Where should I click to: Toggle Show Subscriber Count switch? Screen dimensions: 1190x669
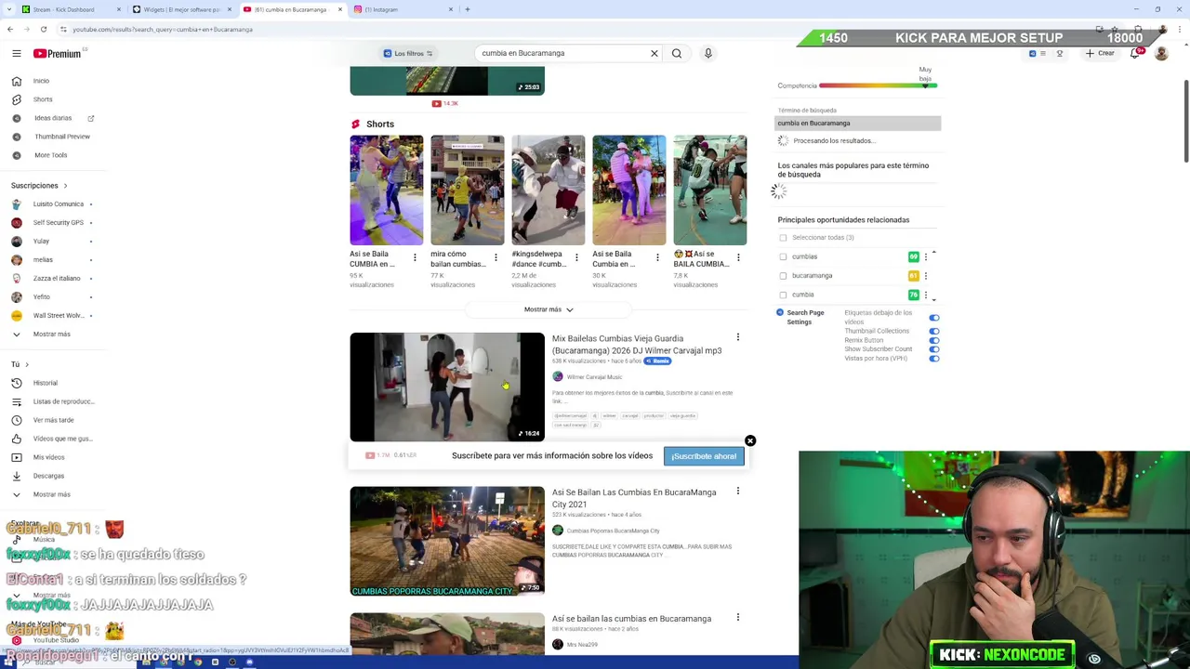[933, 349]
